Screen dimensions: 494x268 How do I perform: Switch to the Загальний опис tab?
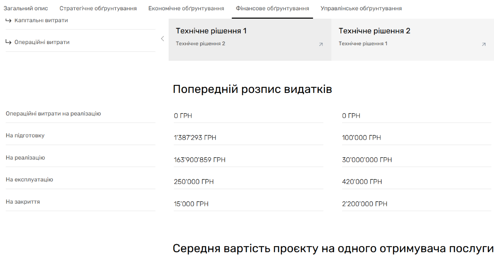26,8
